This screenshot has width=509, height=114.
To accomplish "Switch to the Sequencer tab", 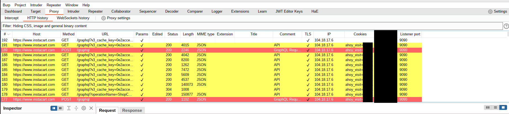I will click(148, 12).
